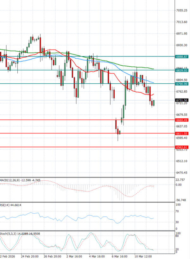
Task: Click the 26 Feb 20:00 time label
Action: coord(53,256)
